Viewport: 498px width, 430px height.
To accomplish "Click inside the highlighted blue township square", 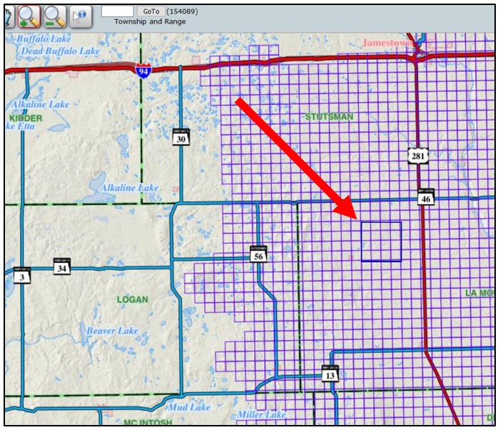I will pos(381,241).
